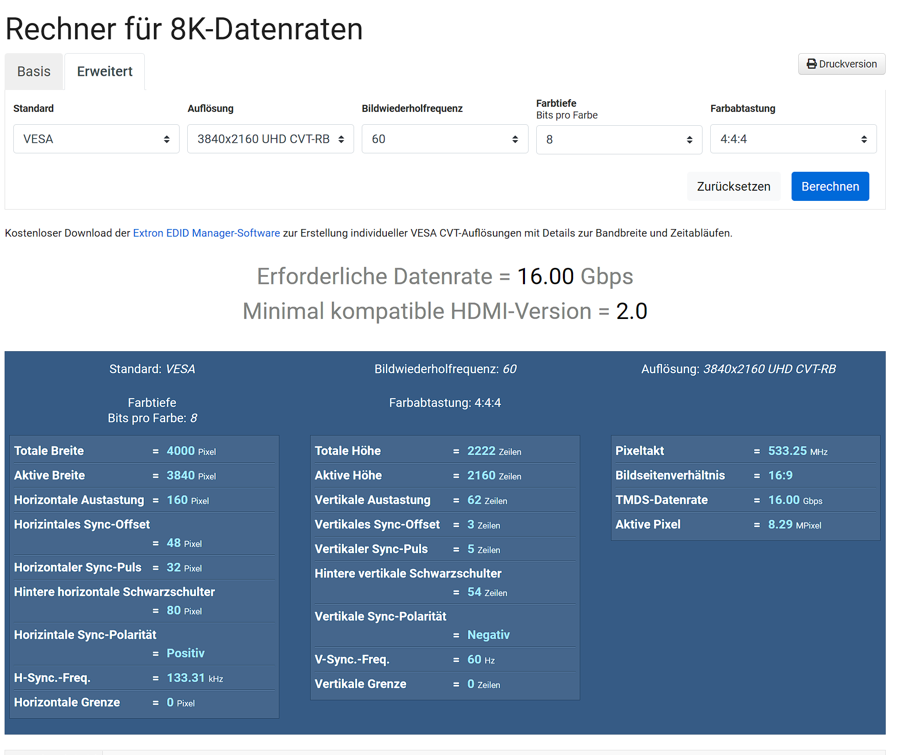Click the Hintere horizontale Schwarzschulter value 80

(173, 610)
